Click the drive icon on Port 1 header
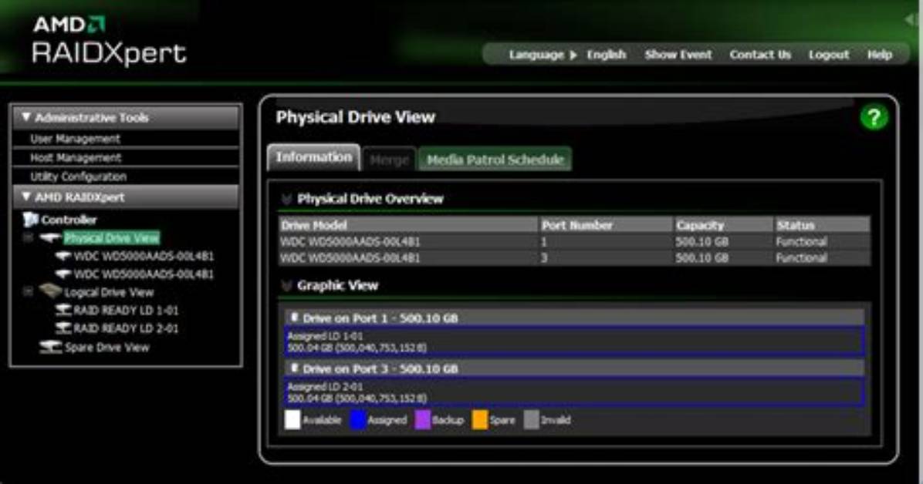Viewport: 923px width, 484px height. point(294,318)
